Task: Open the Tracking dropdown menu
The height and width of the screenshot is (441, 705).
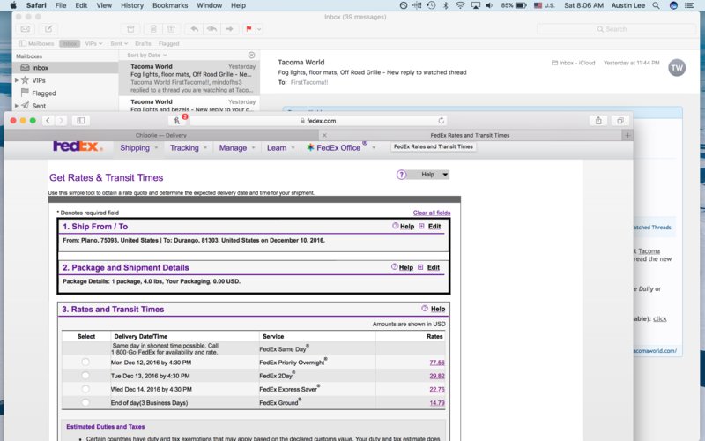Action: (188, 147)
